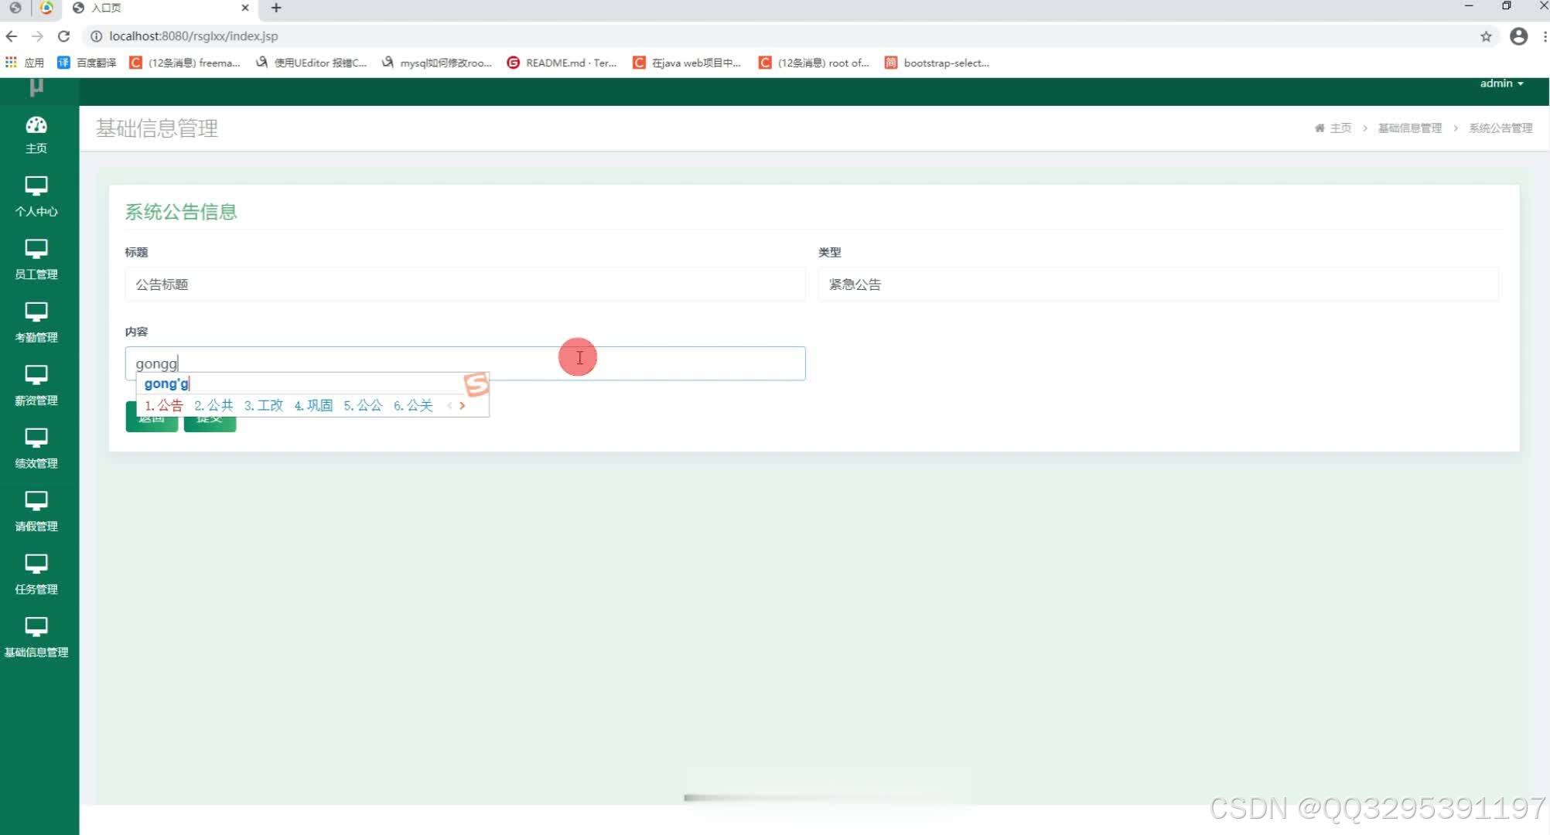This screenshot has width=1550, height=835.
Task: Open 考勤管理 in the sidebar
Action: coord(36,322)
